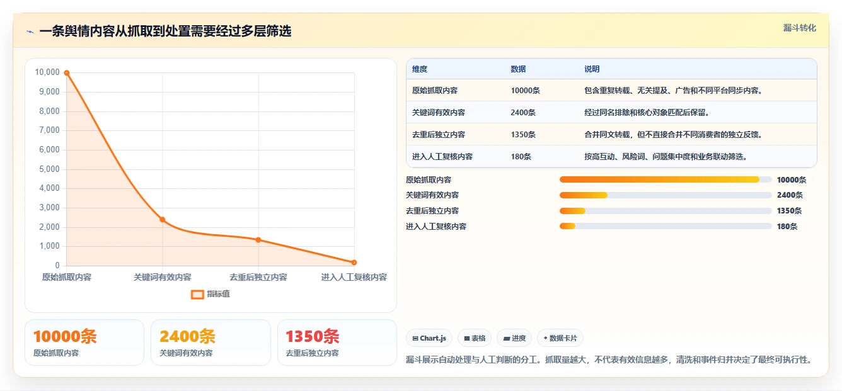Image resolution: width=842 pixels, height=391 pixels.
Task: Click table cell 原始抓取内容
Action: 435,91
